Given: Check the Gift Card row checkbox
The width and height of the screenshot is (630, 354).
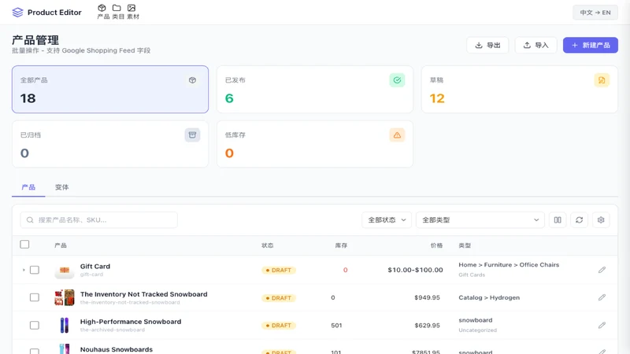Looking at the screenshot, I should coord(35,270).
